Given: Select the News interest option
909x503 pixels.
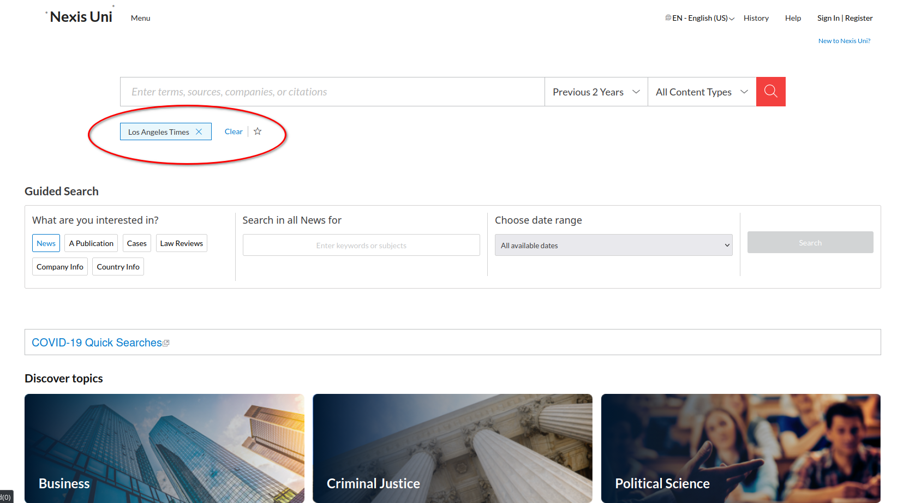Looking at the screenshot, I should pos(46,243).
